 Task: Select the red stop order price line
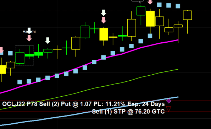click(106, 112)
